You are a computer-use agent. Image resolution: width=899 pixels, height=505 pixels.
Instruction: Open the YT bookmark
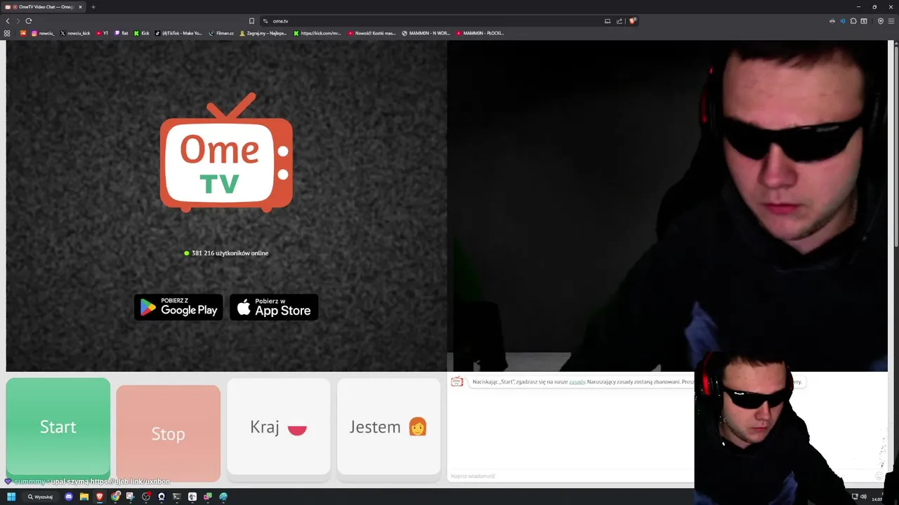tap(102, 33)
